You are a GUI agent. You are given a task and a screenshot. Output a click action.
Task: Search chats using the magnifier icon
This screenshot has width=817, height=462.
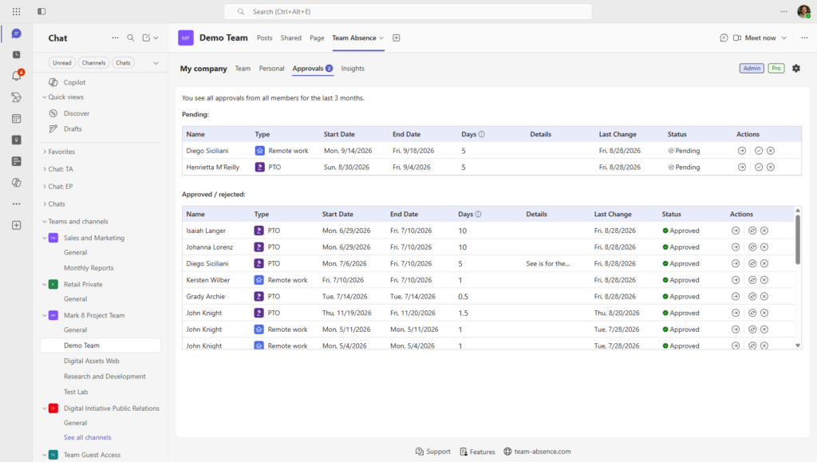131,38
